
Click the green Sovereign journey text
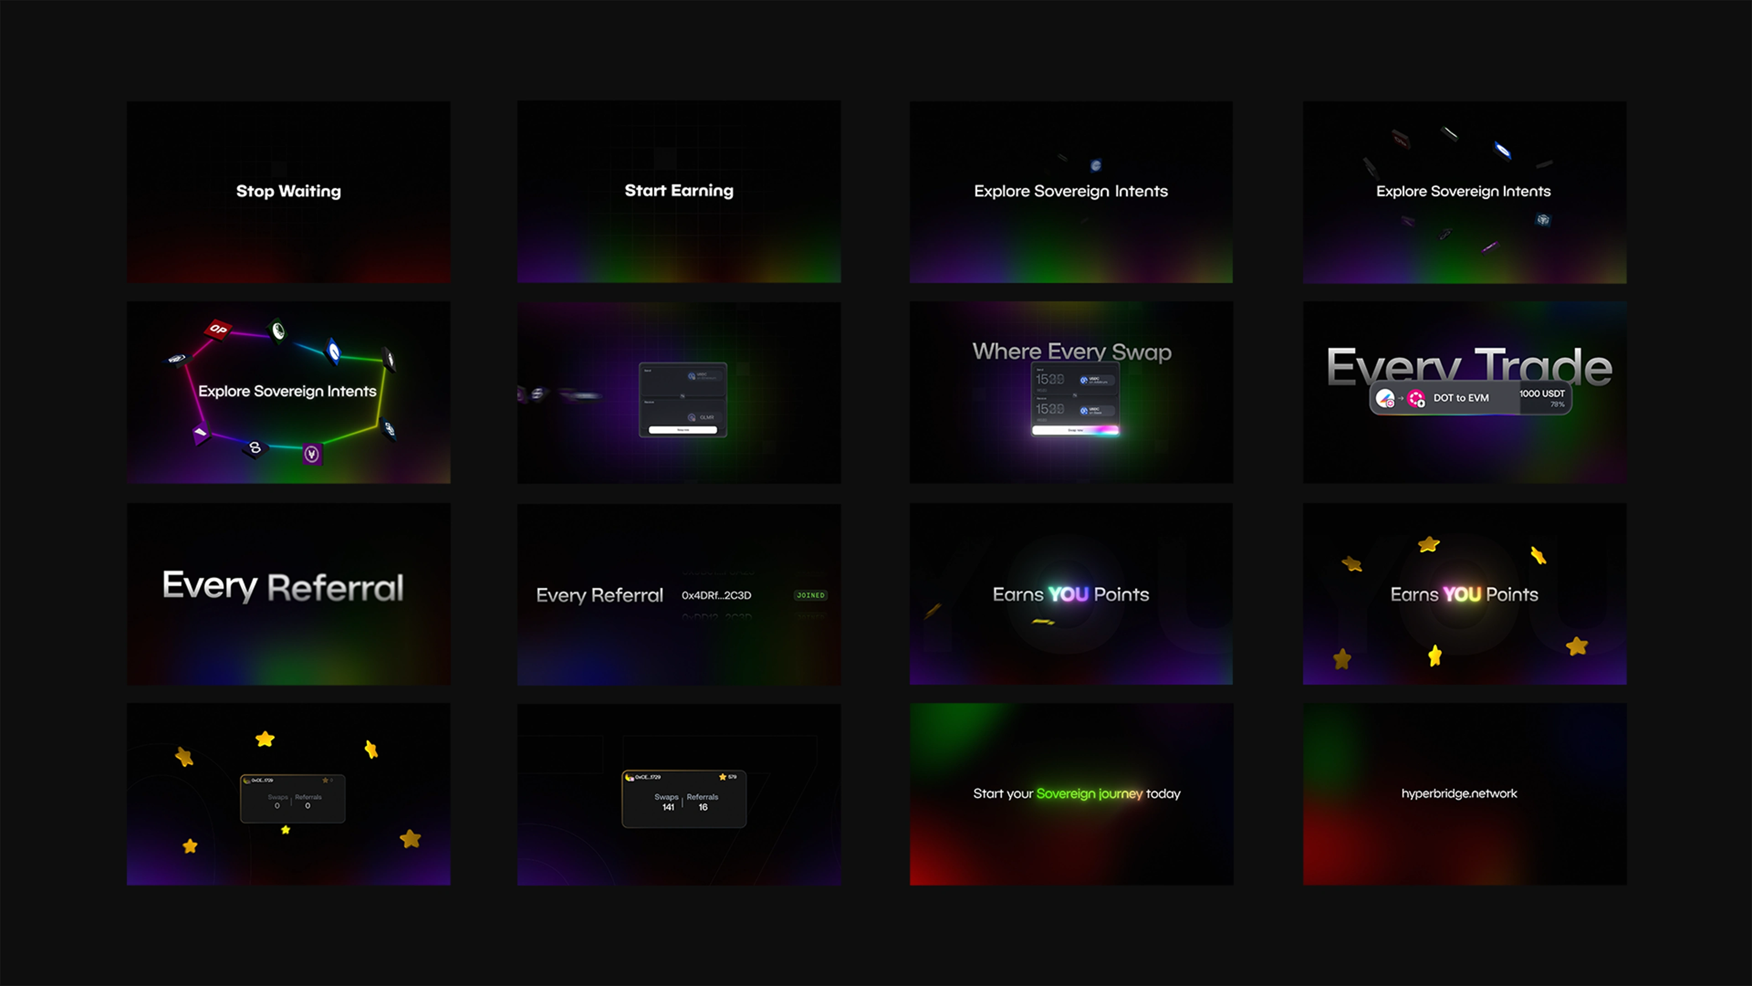click(x=1090, y=793)
